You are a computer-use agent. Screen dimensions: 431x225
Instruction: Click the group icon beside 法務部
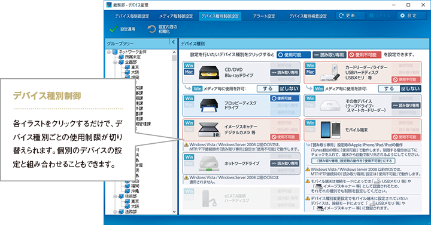click(121, 212)
